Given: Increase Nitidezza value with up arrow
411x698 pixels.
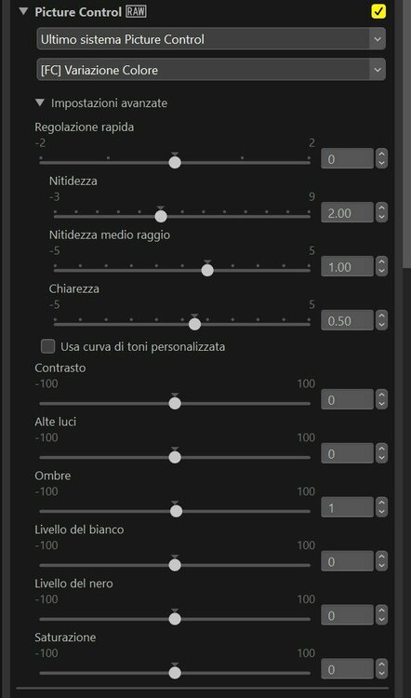Looking at the screenshot, I should (x=381, y=208).
